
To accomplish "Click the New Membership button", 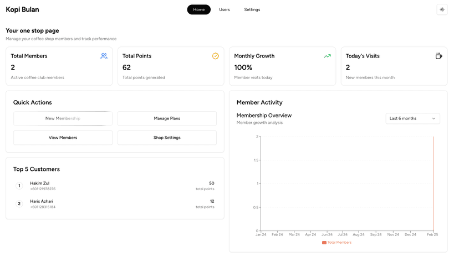I will pyautogui.click(x=63, y=118).
